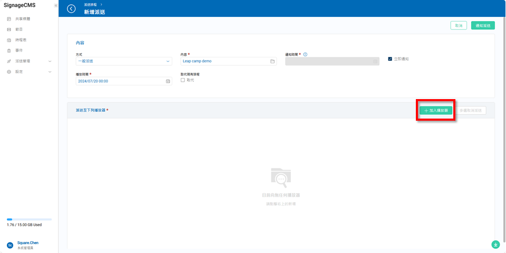Click the Square.Chen user avatar

(x=10, y=245)
